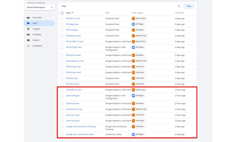
Task: Create a tag with New button
Action: coord(189,6)
